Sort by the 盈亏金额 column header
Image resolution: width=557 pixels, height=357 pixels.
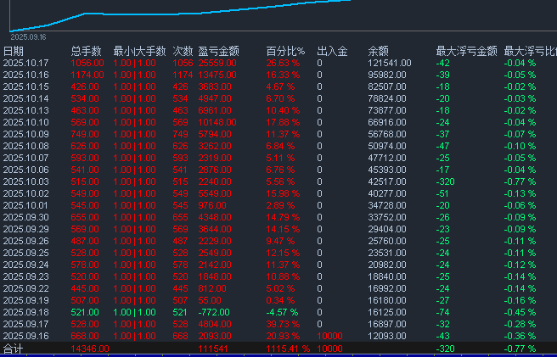(x=219, y=51)
